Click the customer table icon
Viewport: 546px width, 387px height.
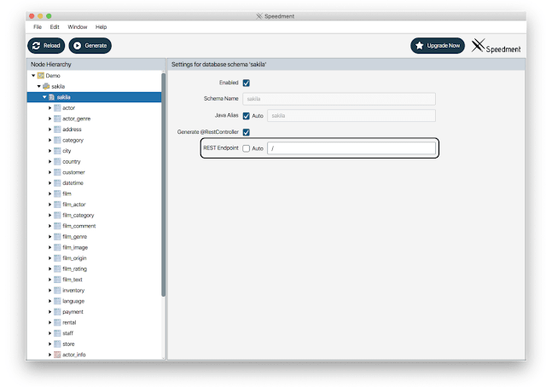57,172
